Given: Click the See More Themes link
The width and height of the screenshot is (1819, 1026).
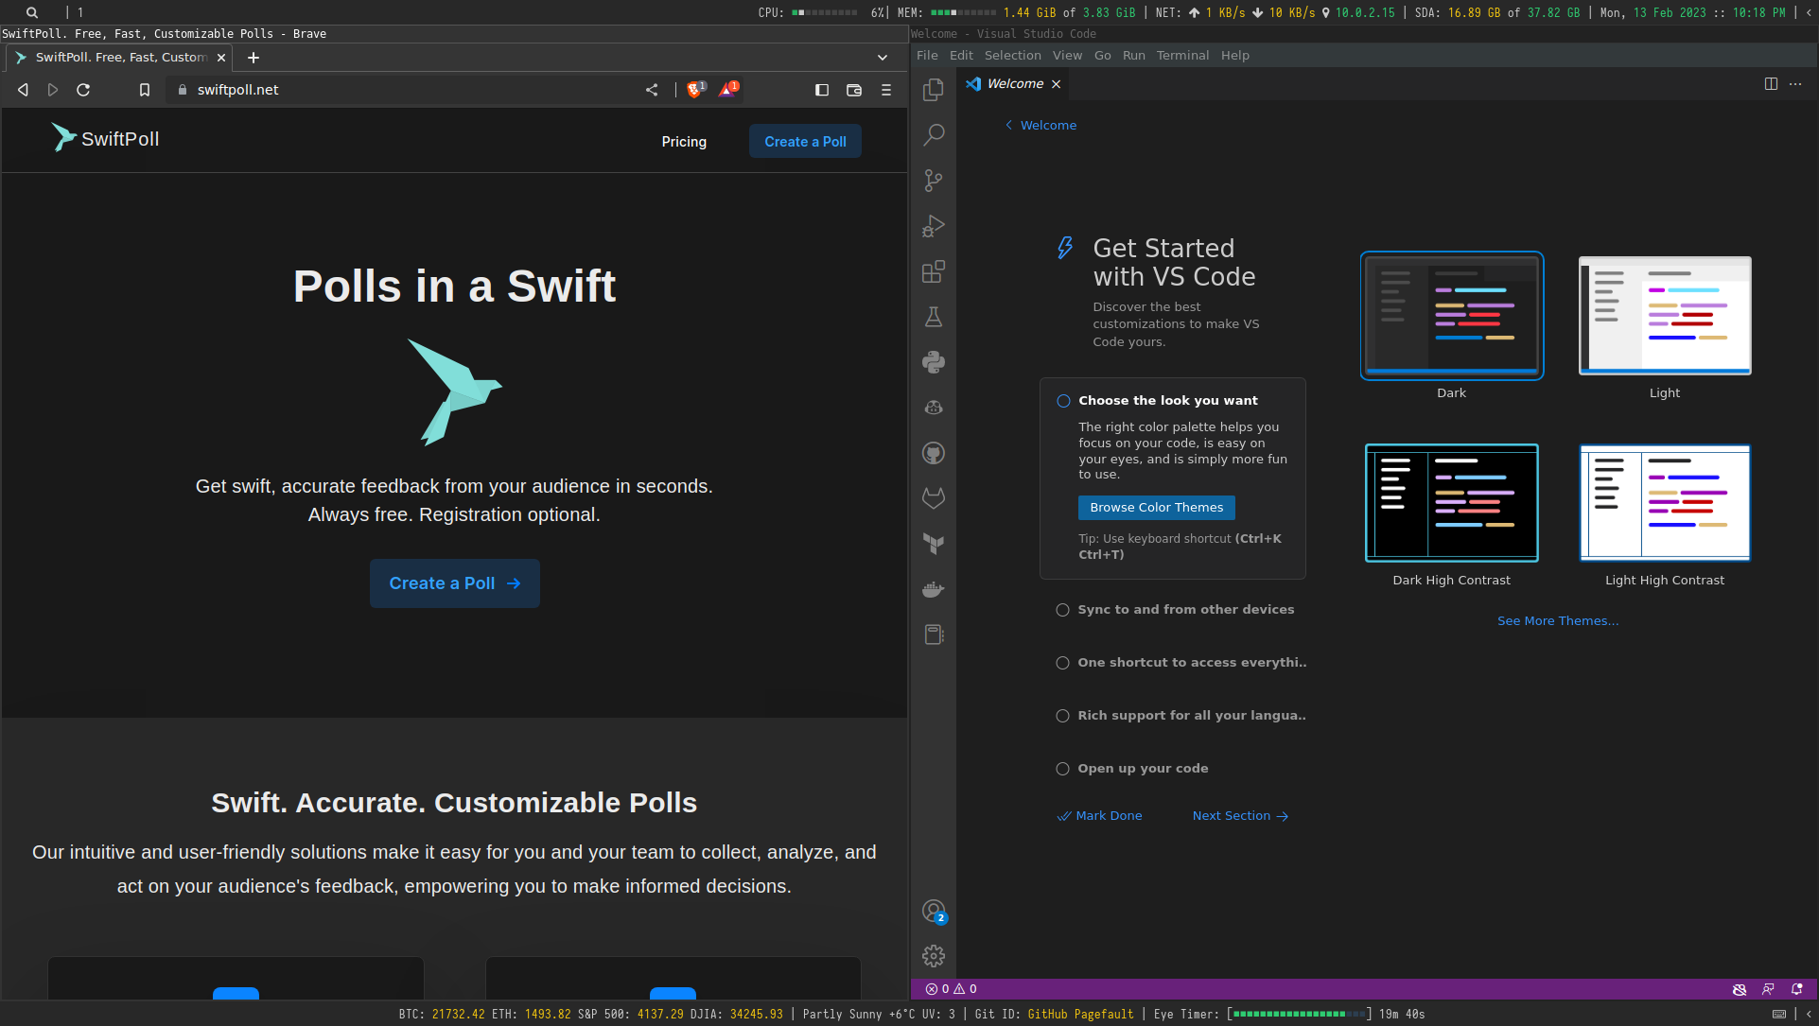Looking at the screenshot, I should pos(1557,621).
